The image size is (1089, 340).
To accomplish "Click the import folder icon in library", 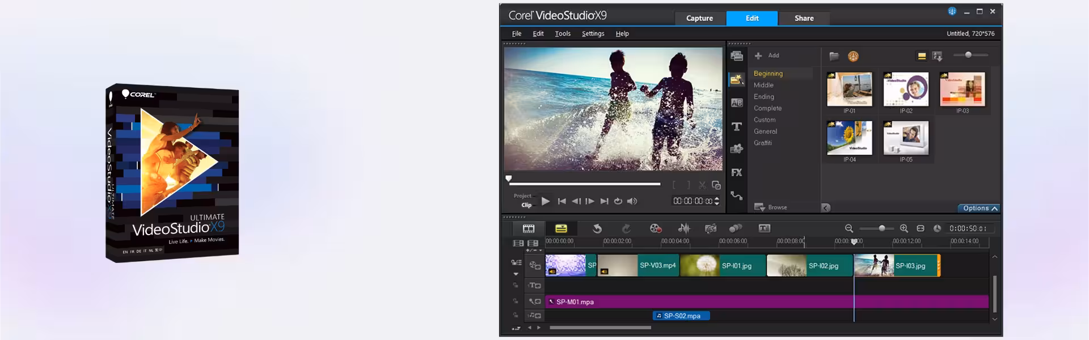I will (x=834, y=56).
